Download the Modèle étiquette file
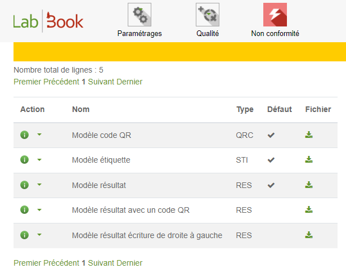This screenshot has width=346, height=273. pos(308,160)
